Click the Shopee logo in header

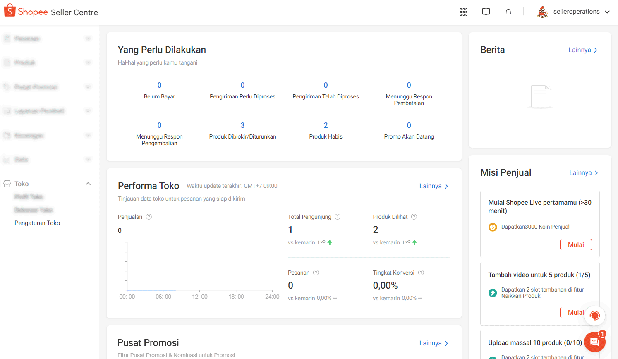(x=26, y=12)
